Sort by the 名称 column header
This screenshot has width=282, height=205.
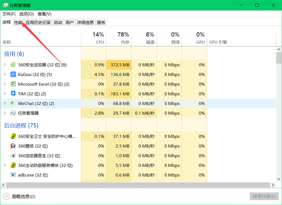click(41, 38)
